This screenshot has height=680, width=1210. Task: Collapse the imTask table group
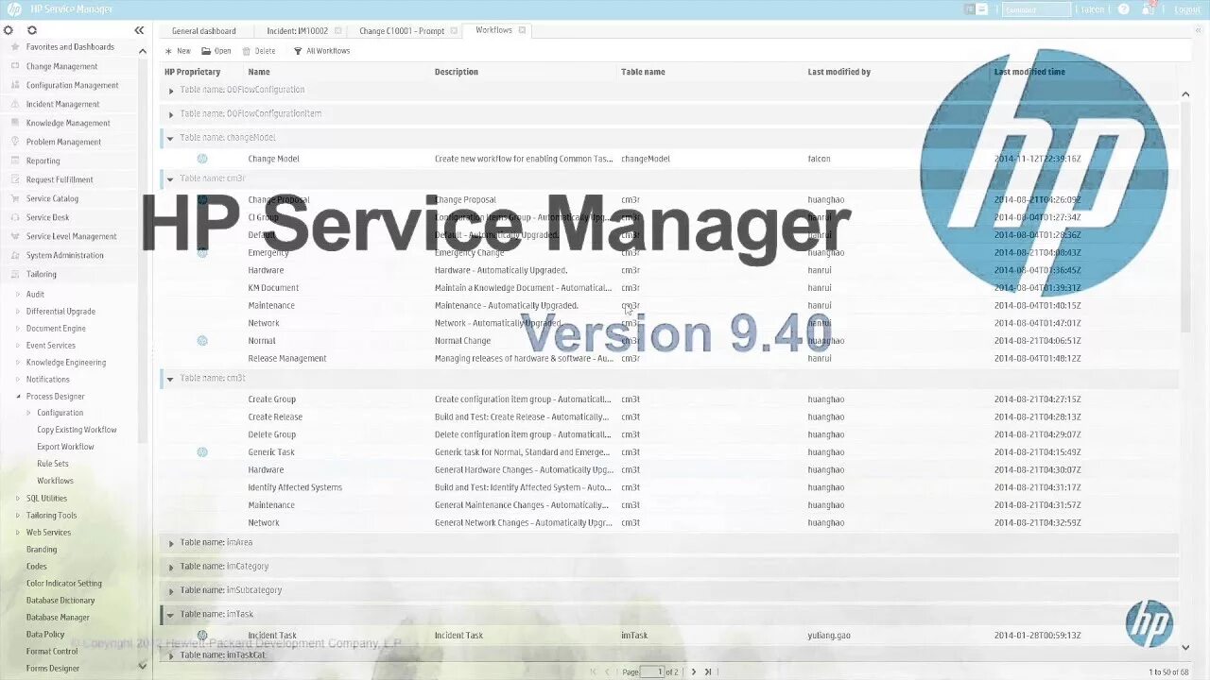click(x=170, y=615)
